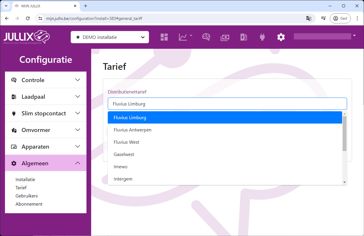Click the brain icon in top navigation

pos(206,37)
